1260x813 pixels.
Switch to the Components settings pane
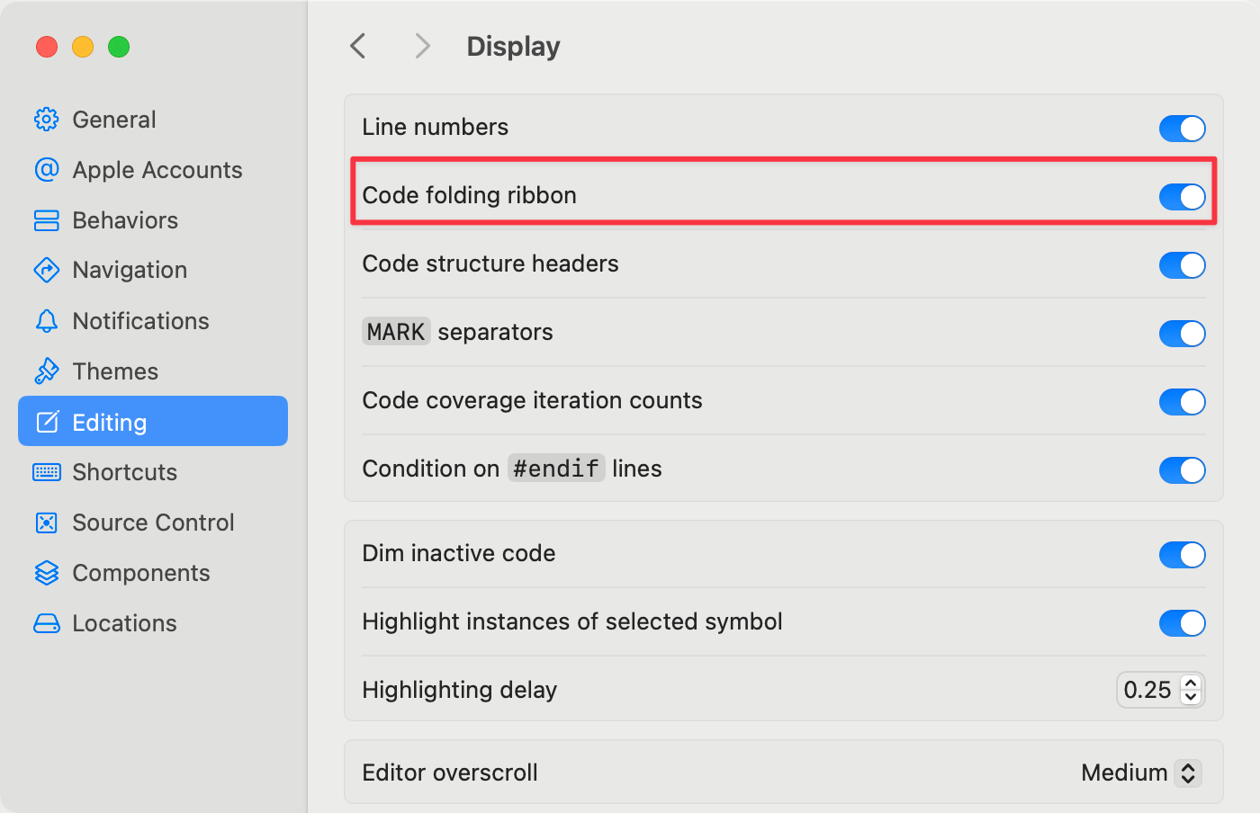coord(140,573)
